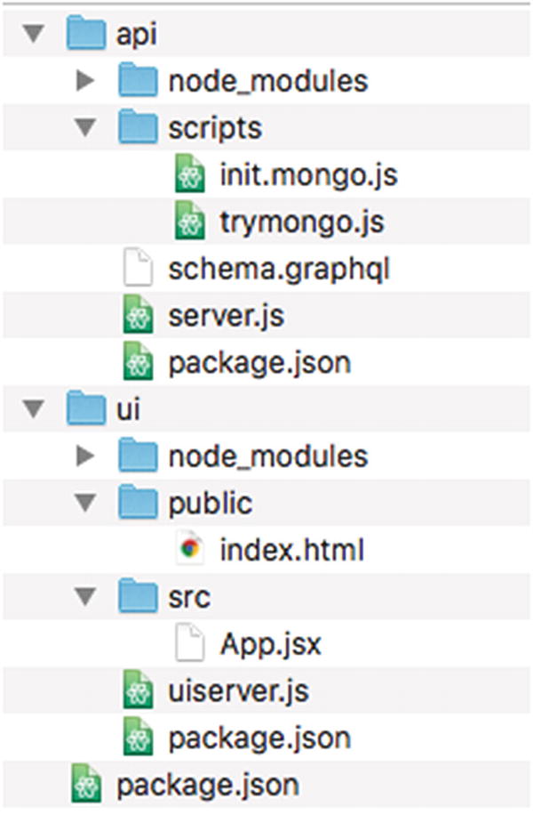Select the public folder name

click(210, 504)
